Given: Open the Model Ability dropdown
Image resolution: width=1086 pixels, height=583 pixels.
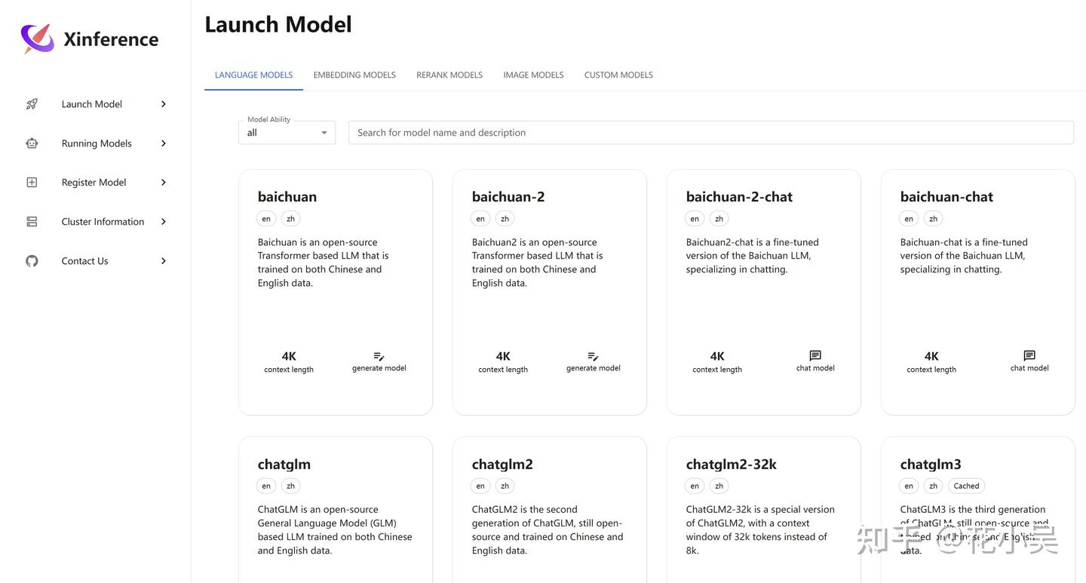Looking at the screenshot, I should (x=287, y=133).
